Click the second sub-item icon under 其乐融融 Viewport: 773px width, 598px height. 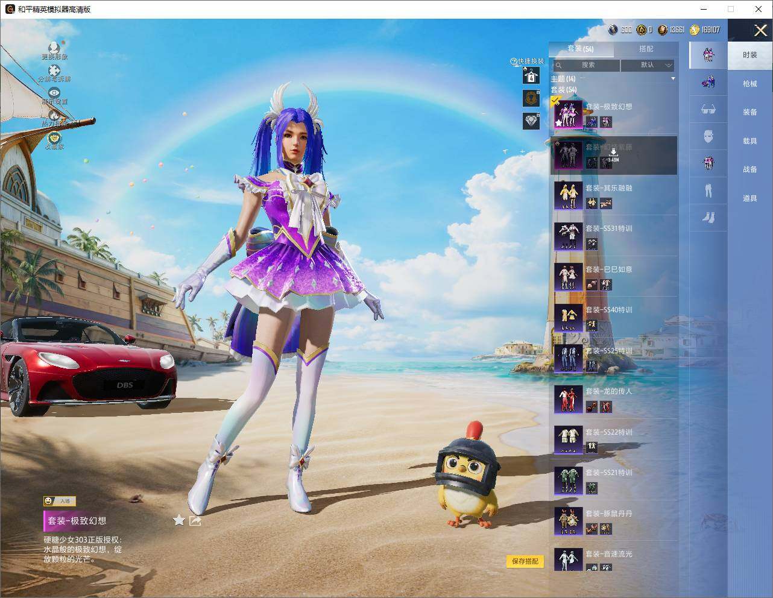pyautogui.click(x=606, y=204)
